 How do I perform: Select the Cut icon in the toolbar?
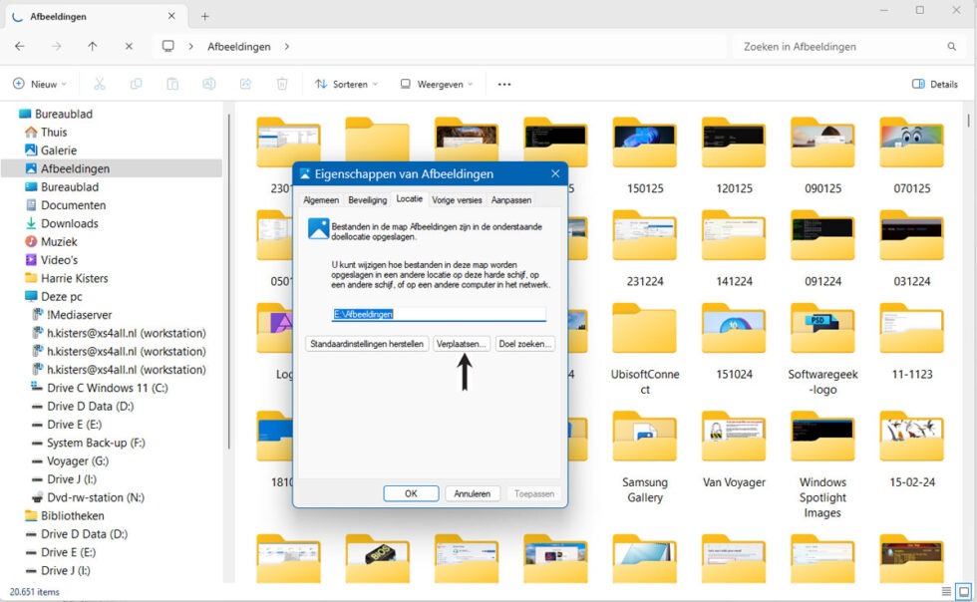tap(100, 84)
